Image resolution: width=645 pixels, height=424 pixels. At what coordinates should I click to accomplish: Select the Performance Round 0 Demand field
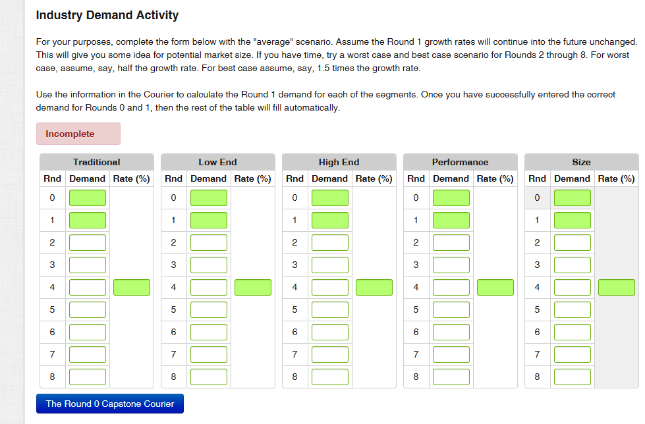coord(451,197)
